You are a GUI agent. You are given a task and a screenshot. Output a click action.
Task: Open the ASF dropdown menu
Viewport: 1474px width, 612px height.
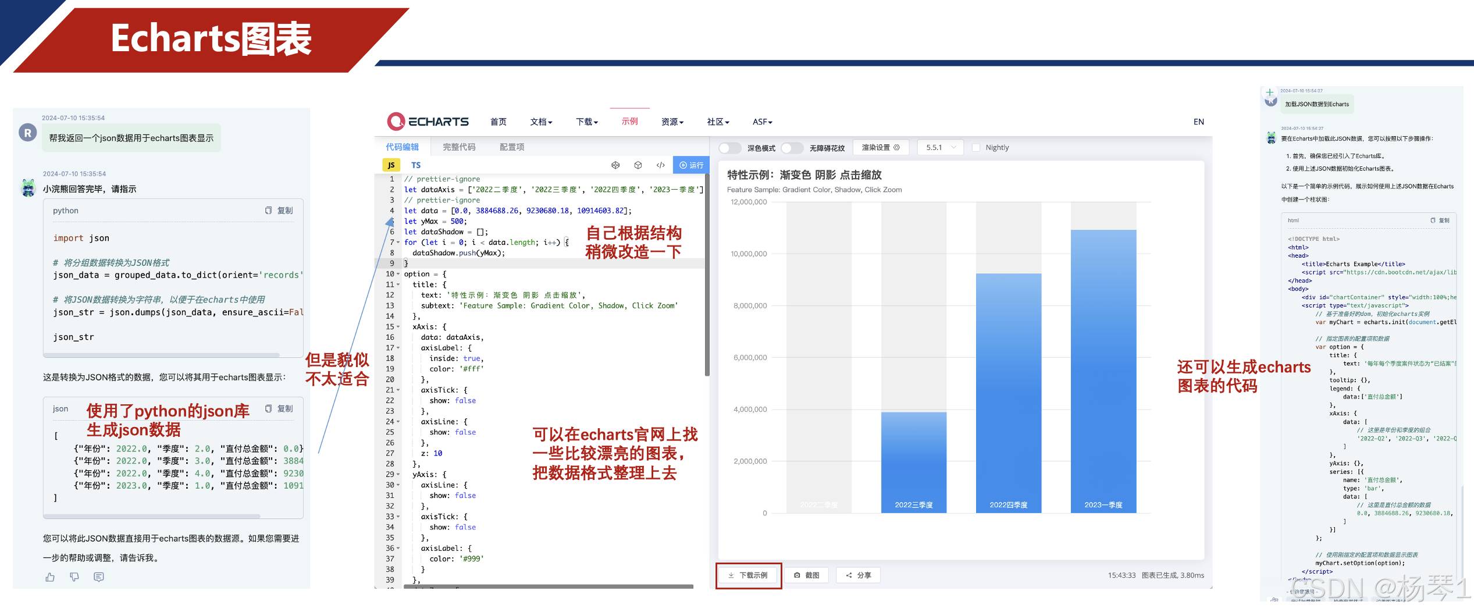click(x=762, y=122)
